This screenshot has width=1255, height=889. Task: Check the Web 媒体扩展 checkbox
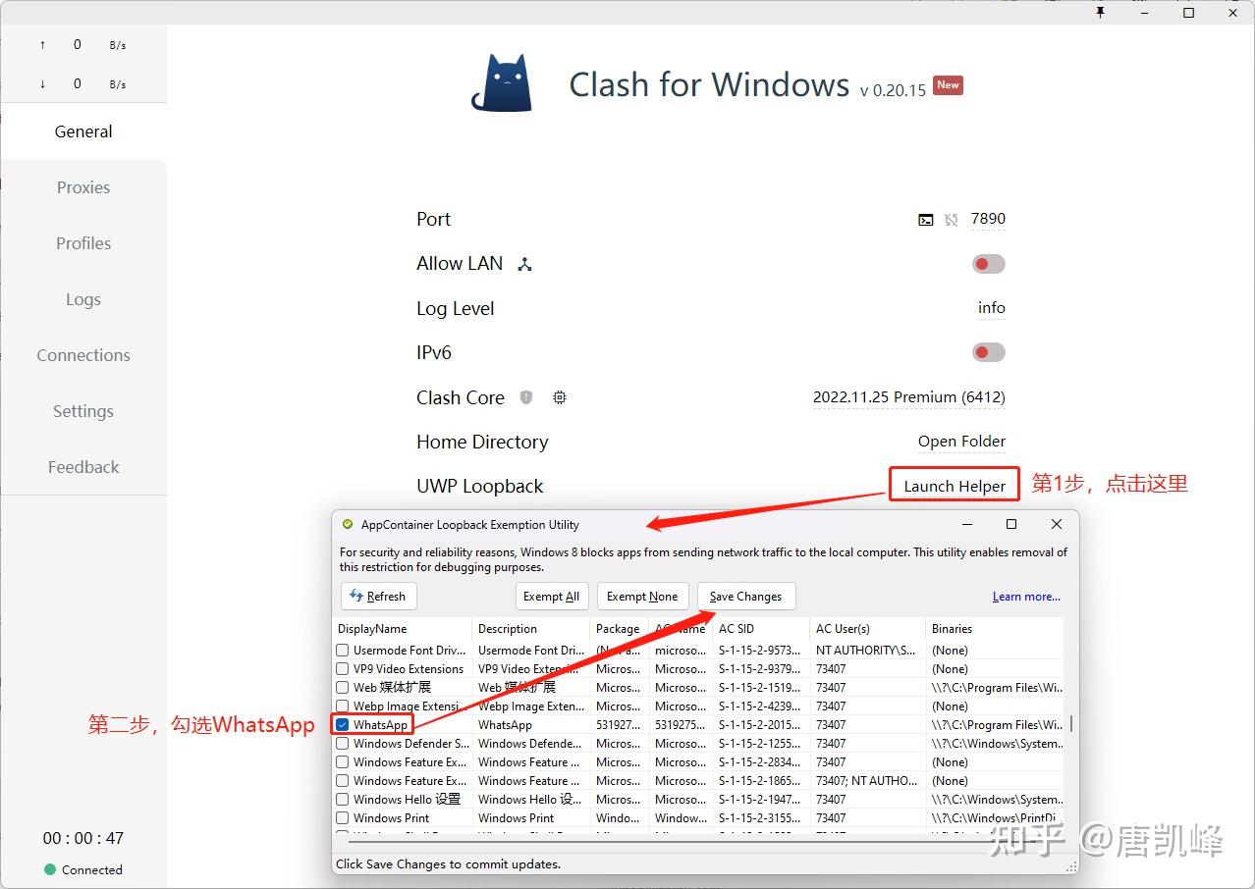coord(343,688)
